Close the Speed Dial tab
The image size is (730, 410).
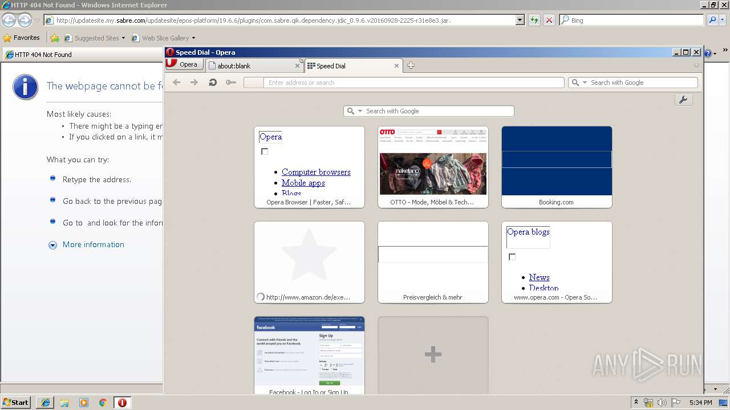tap(397, 66)
